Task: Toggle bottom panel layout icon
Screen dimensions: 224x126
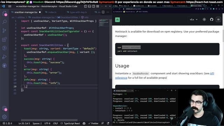Action: tap(90, 6)
